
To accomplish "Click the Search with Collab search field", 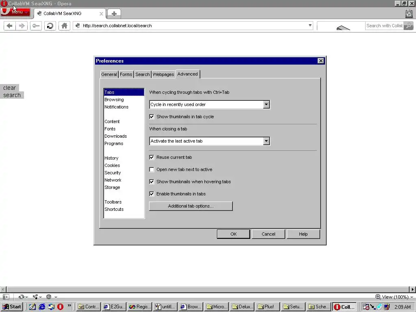I will [384, 26].
